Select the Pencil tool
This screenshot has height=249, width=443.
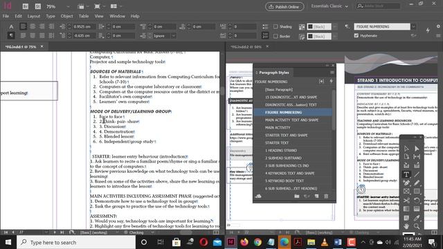pos(417,183)
